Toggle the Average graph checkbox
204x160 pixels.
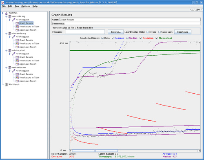pyautogui.click(x=113, y=38)
